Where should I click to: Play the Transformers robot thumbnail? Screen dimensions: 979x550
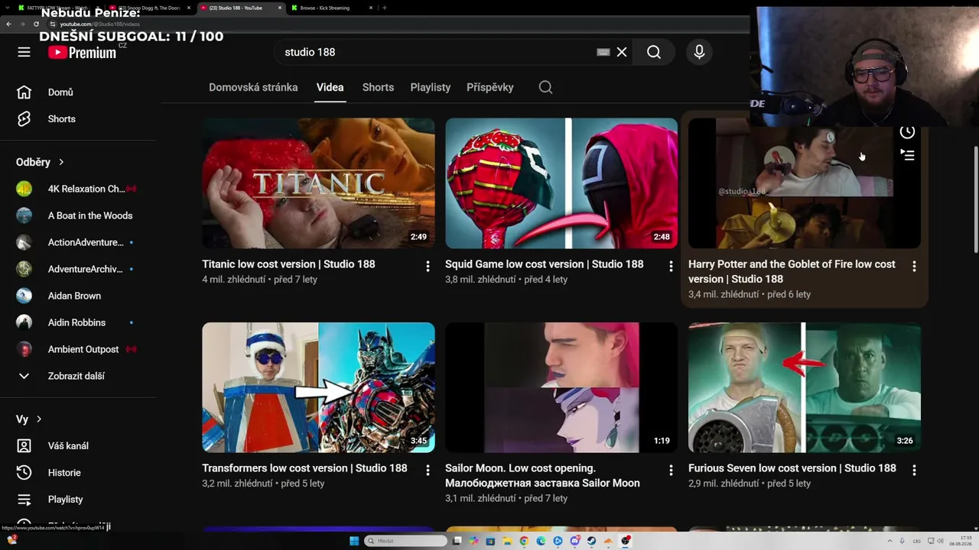tap(318, 387)
